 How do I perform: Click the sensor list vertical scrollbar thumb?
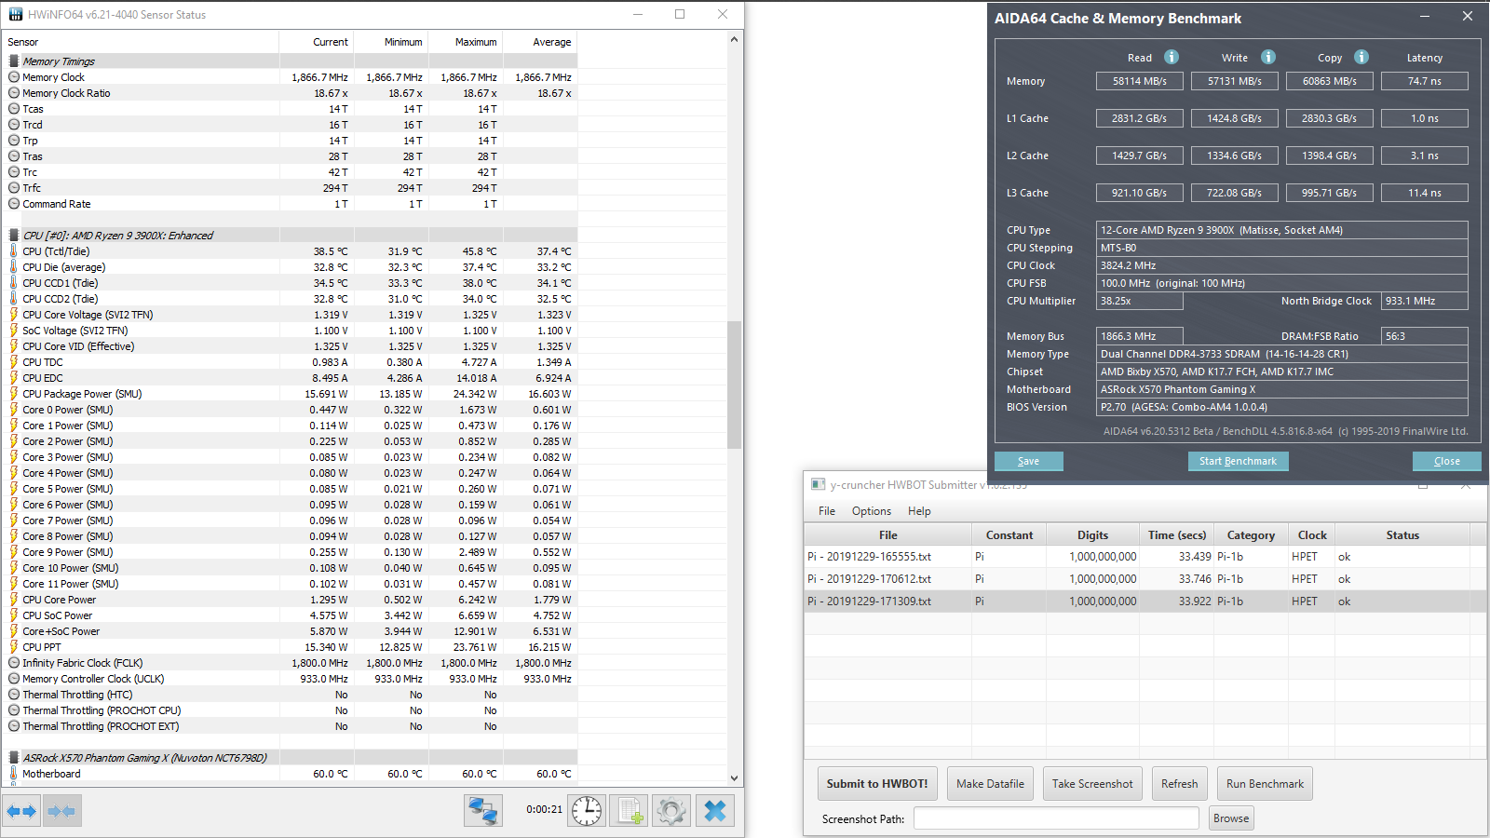(735, 385)
